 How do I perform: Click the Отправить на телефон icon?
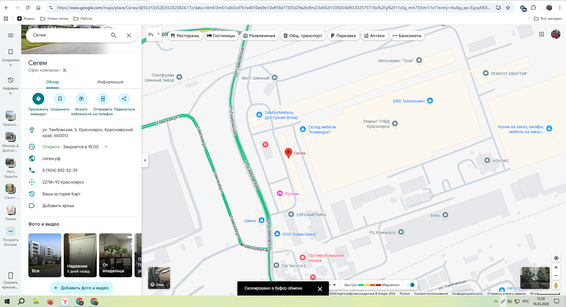click(103, 99)
